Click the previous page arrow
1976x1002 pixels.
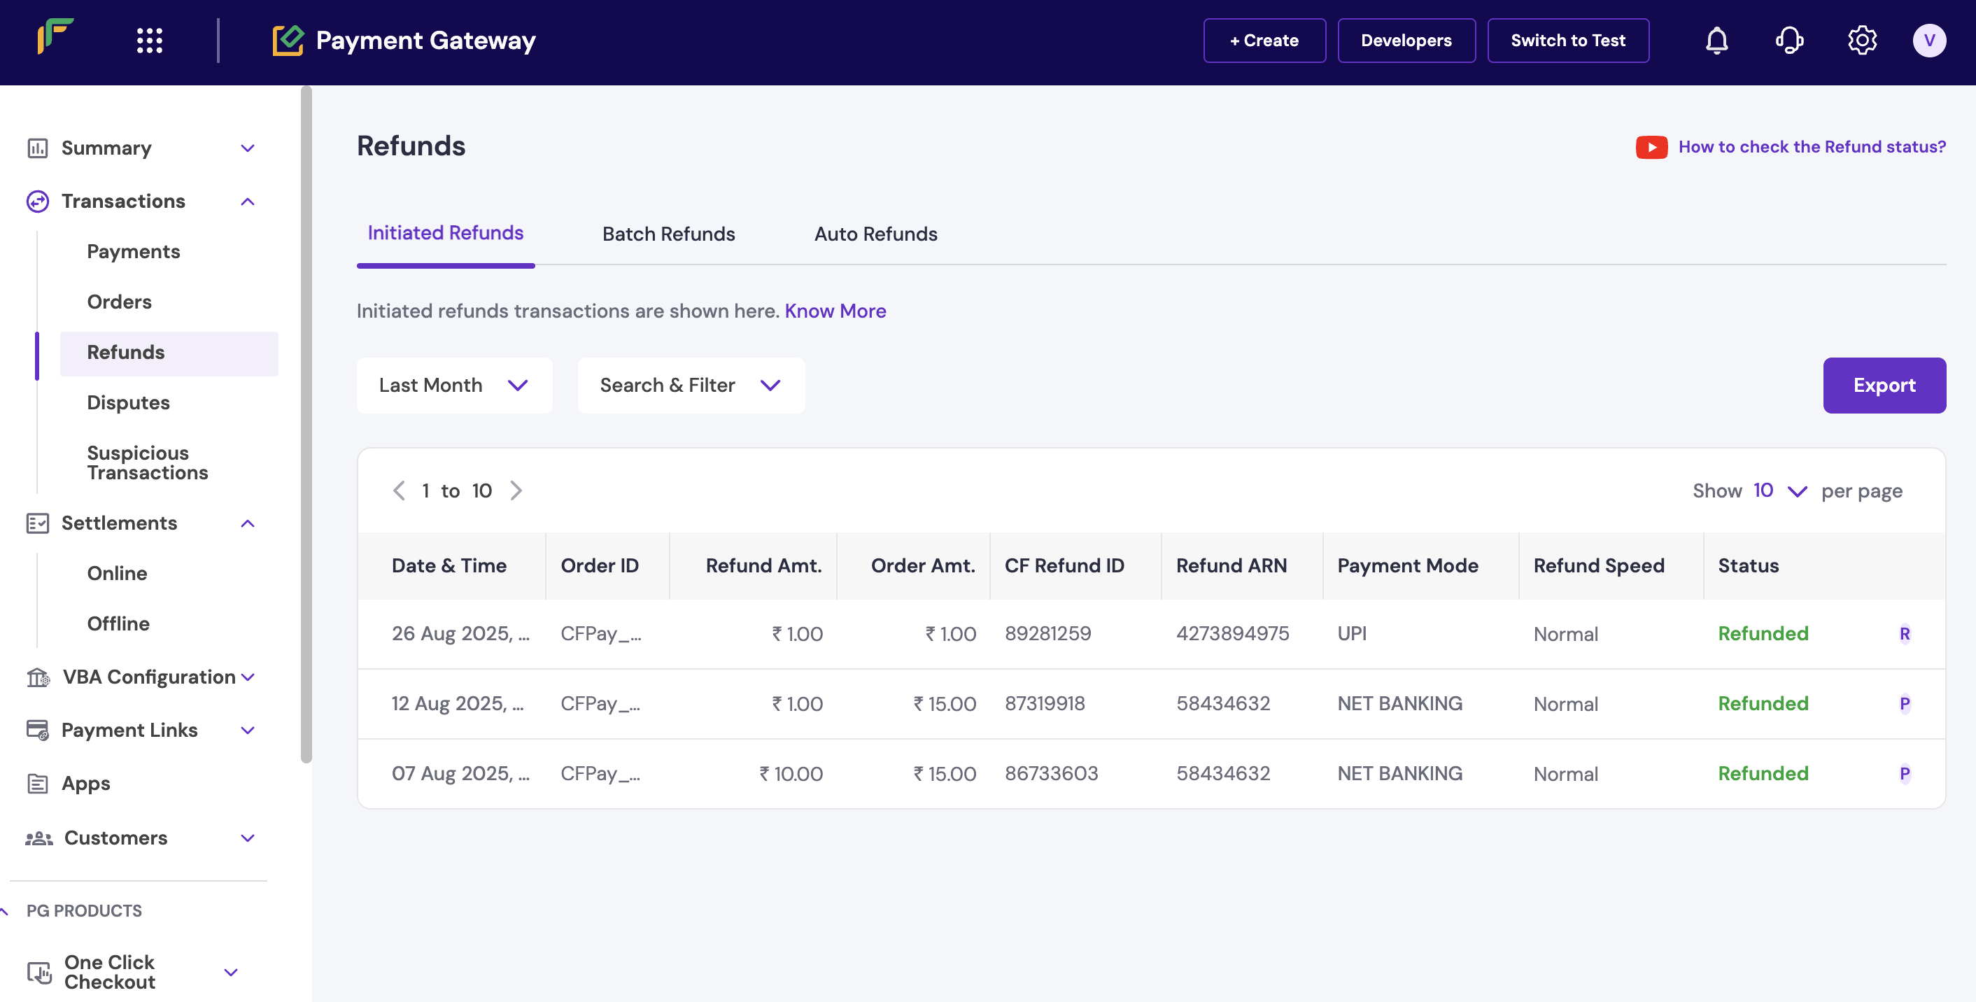(399, 491)
